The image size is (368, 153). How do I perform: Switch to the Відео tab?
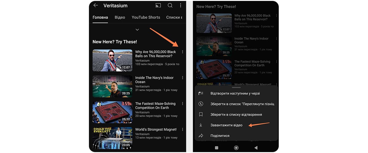(120, 17)
